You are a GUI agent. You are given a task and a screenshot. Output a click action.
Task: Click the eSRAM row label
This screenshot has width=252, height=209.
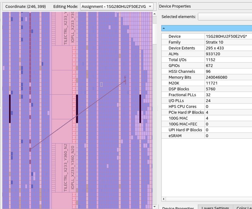175,136
